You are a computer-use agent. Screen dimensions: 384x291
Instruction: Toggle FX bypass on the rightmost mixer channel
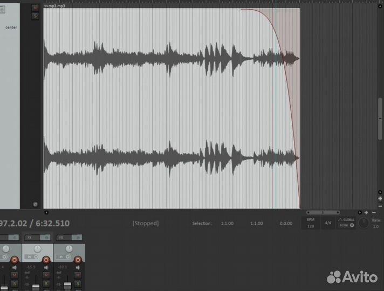(77, 237)
